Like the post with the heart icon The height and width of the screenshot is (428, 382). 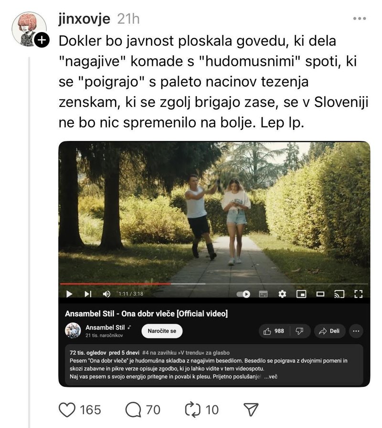(x=67, y=409)
